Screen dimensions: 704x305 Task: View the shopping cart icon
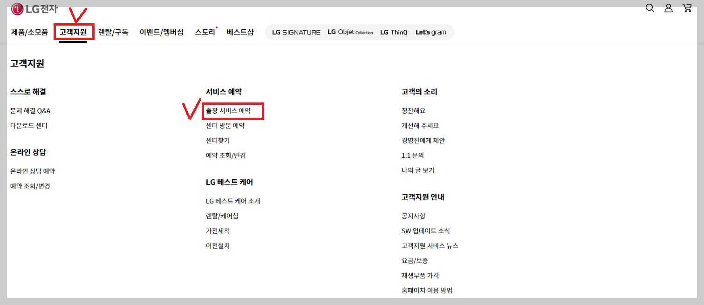pyautogui.click(x=687, y=8)
